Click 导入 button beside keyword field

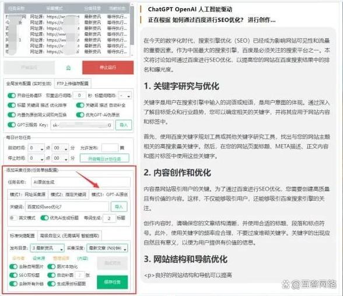[x=119, y=207]
